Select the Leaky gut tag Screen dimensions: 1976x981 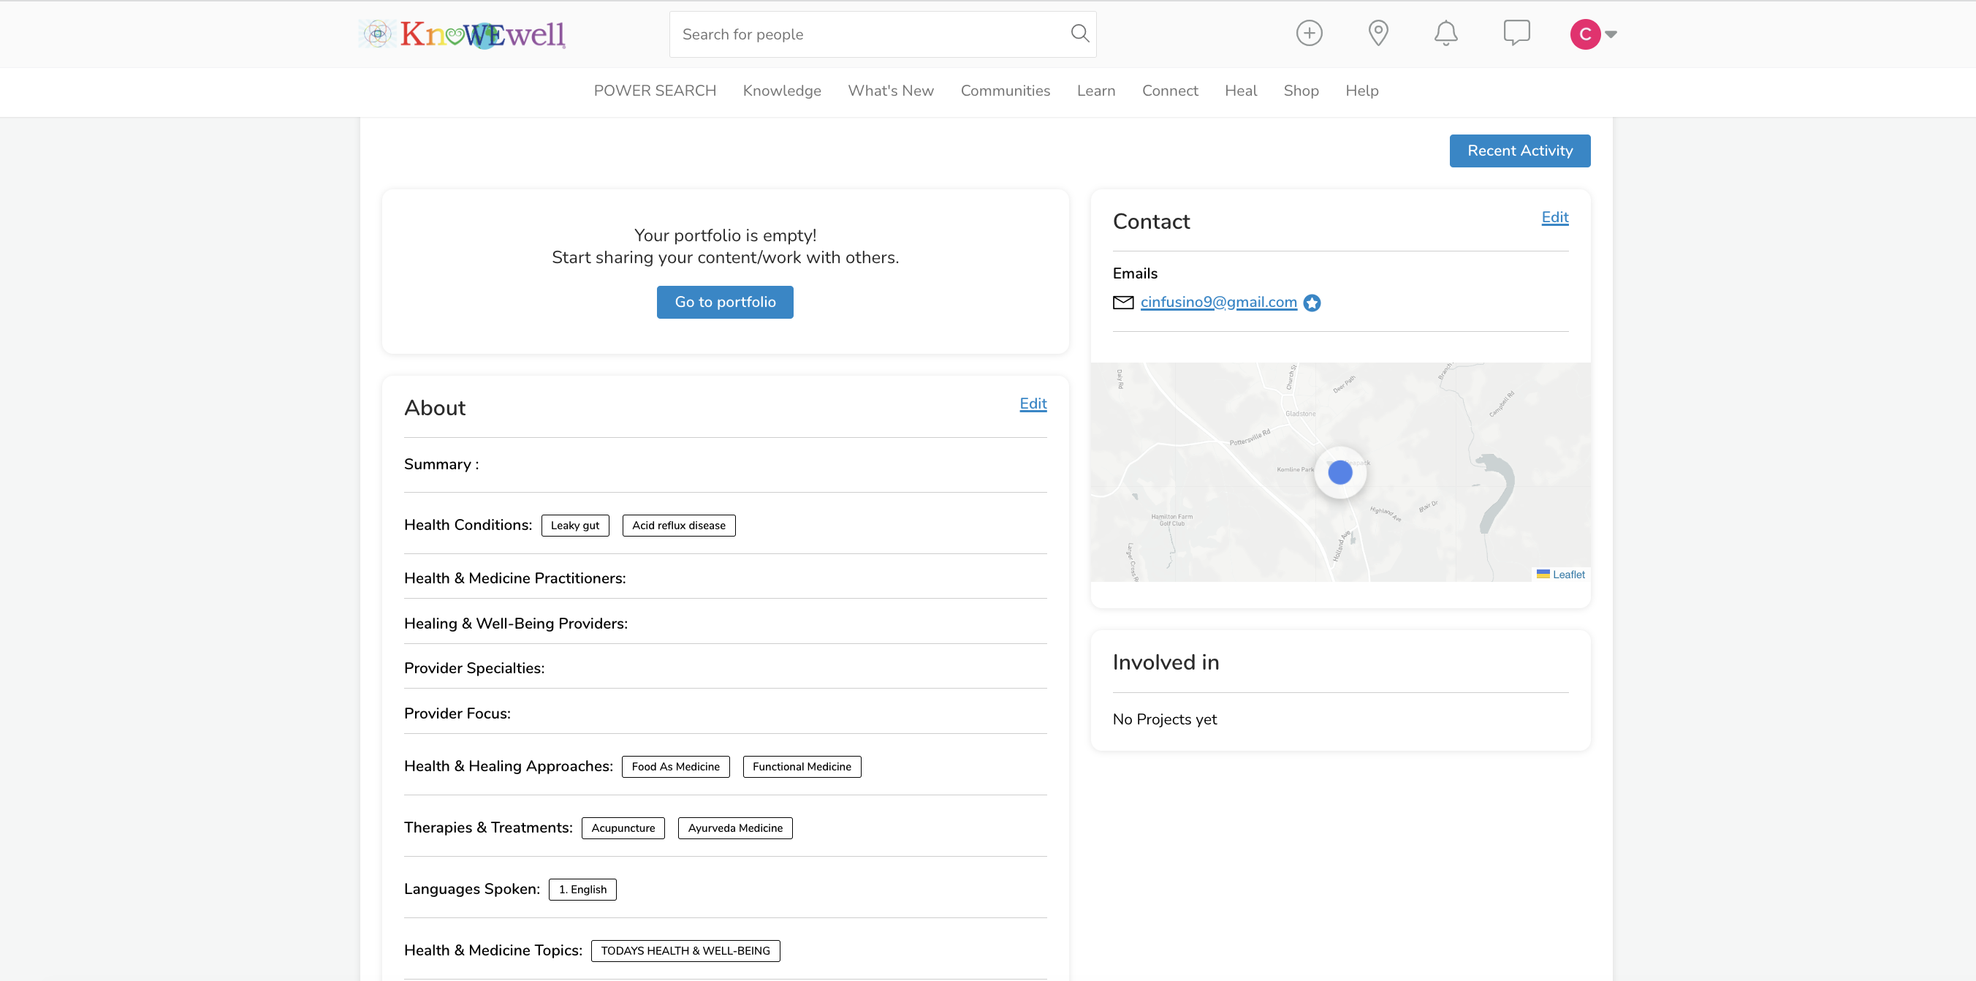[574, 526]
